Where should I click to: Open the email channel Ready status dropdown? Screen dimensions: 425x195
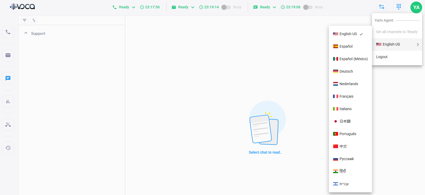pos(183,7)
